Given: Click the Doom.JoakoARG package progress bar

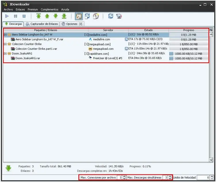Looking at the screenshot, I should click(189, 54).
